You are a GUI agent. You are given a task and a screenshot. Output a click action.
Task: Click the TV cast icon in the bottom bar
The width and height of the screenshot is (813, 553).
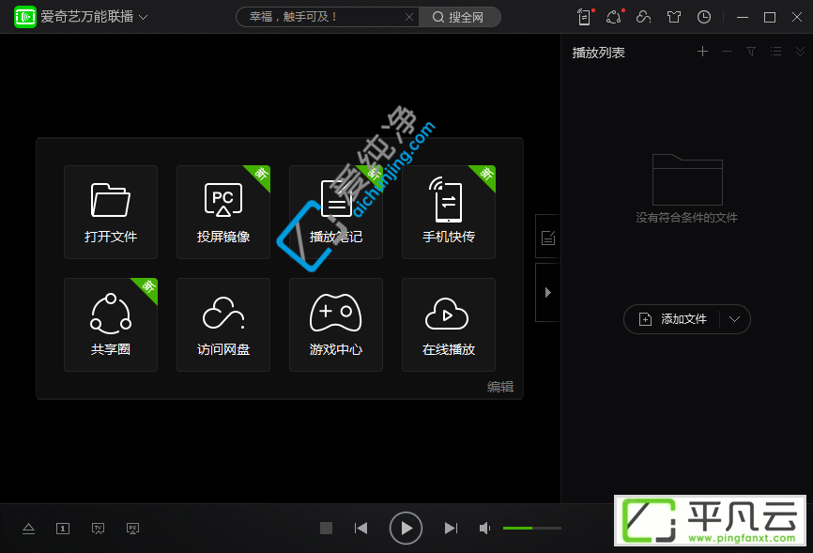click(x=98, y=529)
